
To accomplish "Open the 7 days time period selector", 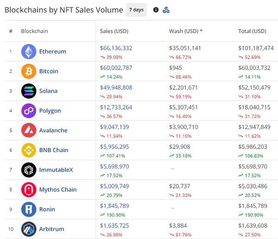I will (x=136, y=10).
